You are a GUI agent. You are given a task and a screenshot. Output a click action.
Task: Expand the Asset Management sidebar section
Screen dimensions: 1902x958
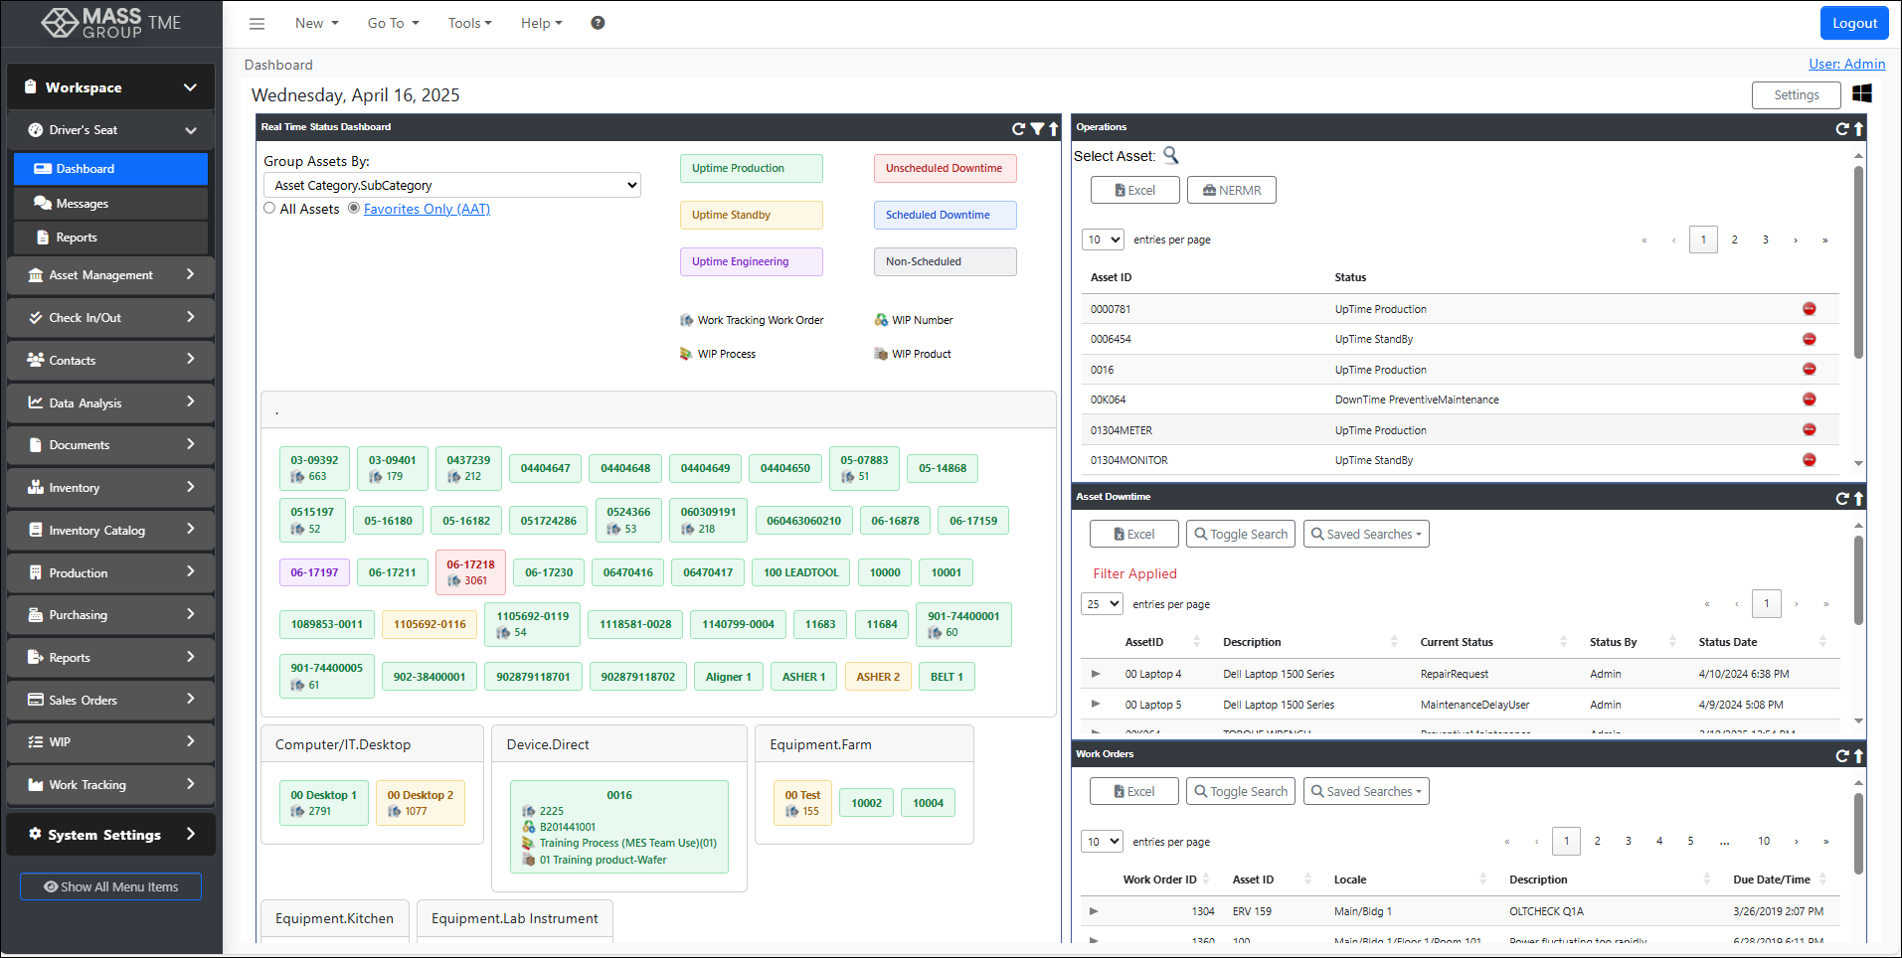109,274
